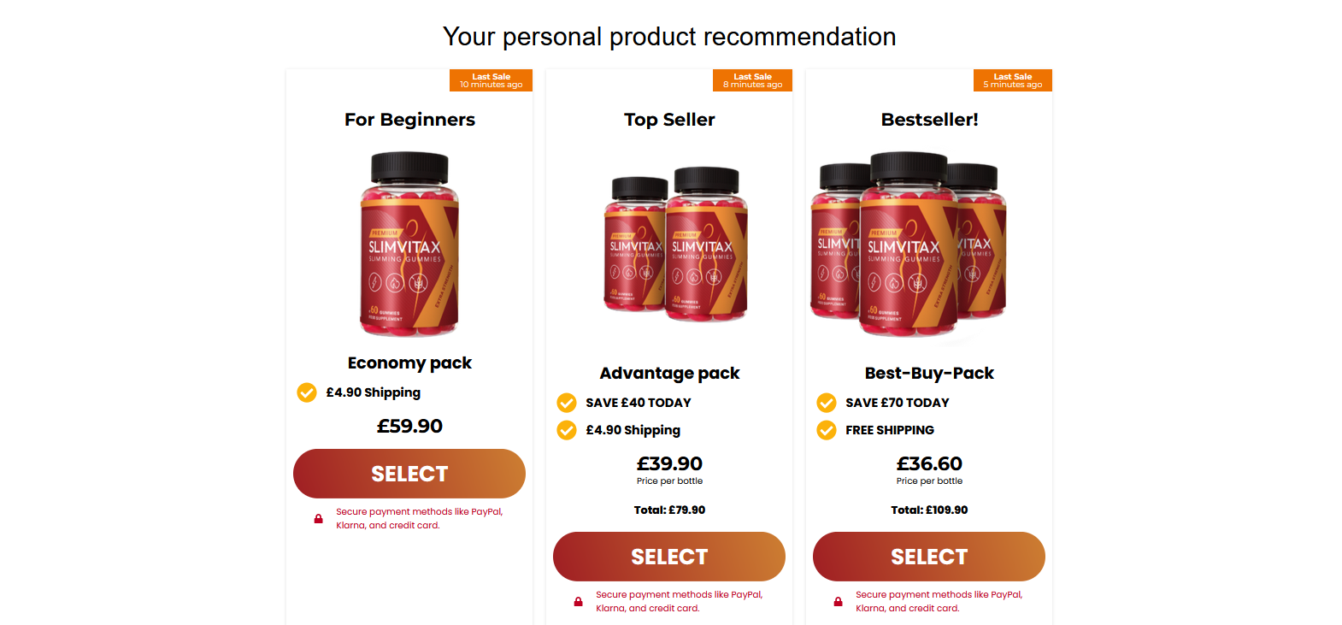1342x625 pixels.
Task: Click the 'Last Sale 10 minutes ago' badge
Action: [491, 80]
